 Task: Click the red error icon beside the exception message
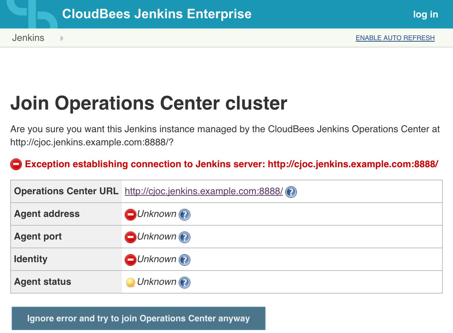pyautogui.click(x=16, y=165)
